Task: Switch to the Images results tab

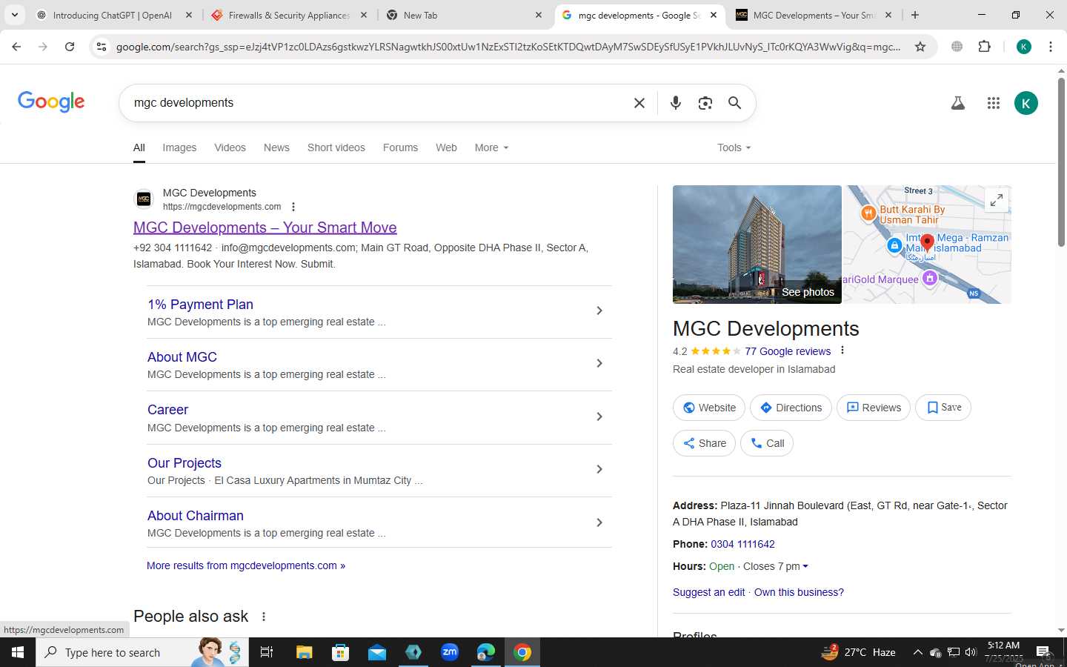Action: click(x=179, y=147)
